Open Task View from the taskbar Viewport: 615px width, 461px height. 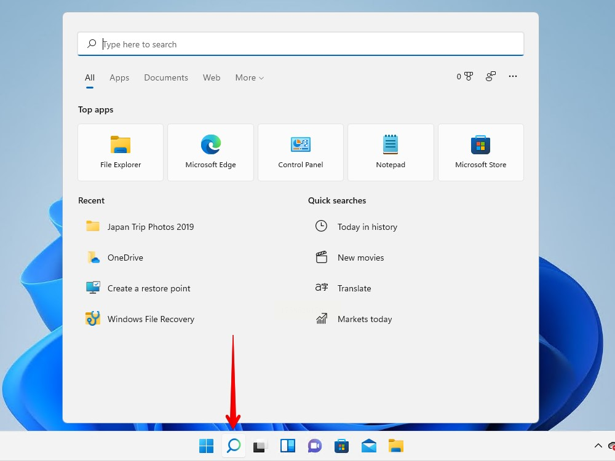coord(261,446)
